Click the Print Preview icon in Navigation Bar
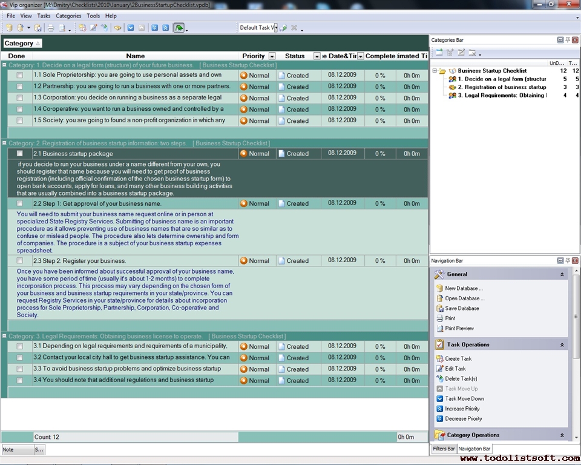 pyautogui.click(x=439, y=328)
